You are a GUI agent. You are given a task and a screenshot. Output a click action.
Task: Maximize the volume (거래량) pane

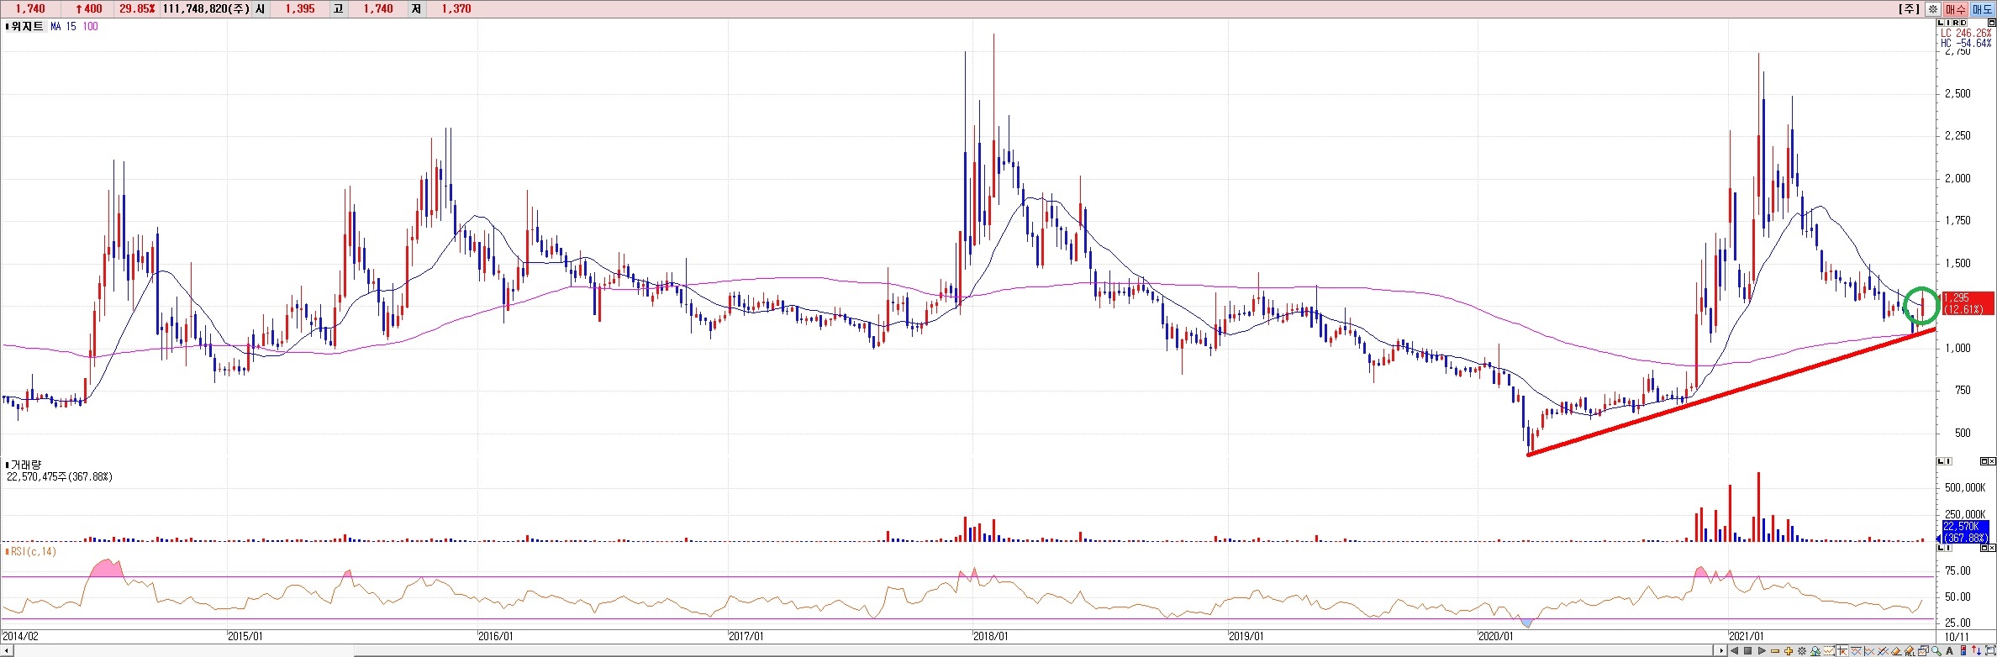(x=1984, y=461)
